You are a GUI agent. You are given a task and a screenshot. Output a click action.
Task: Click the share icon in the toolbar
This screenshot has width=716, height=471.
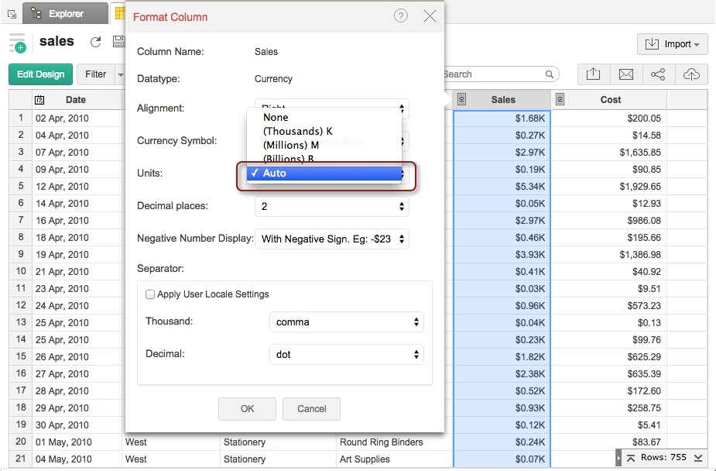[x=658, y=74]
